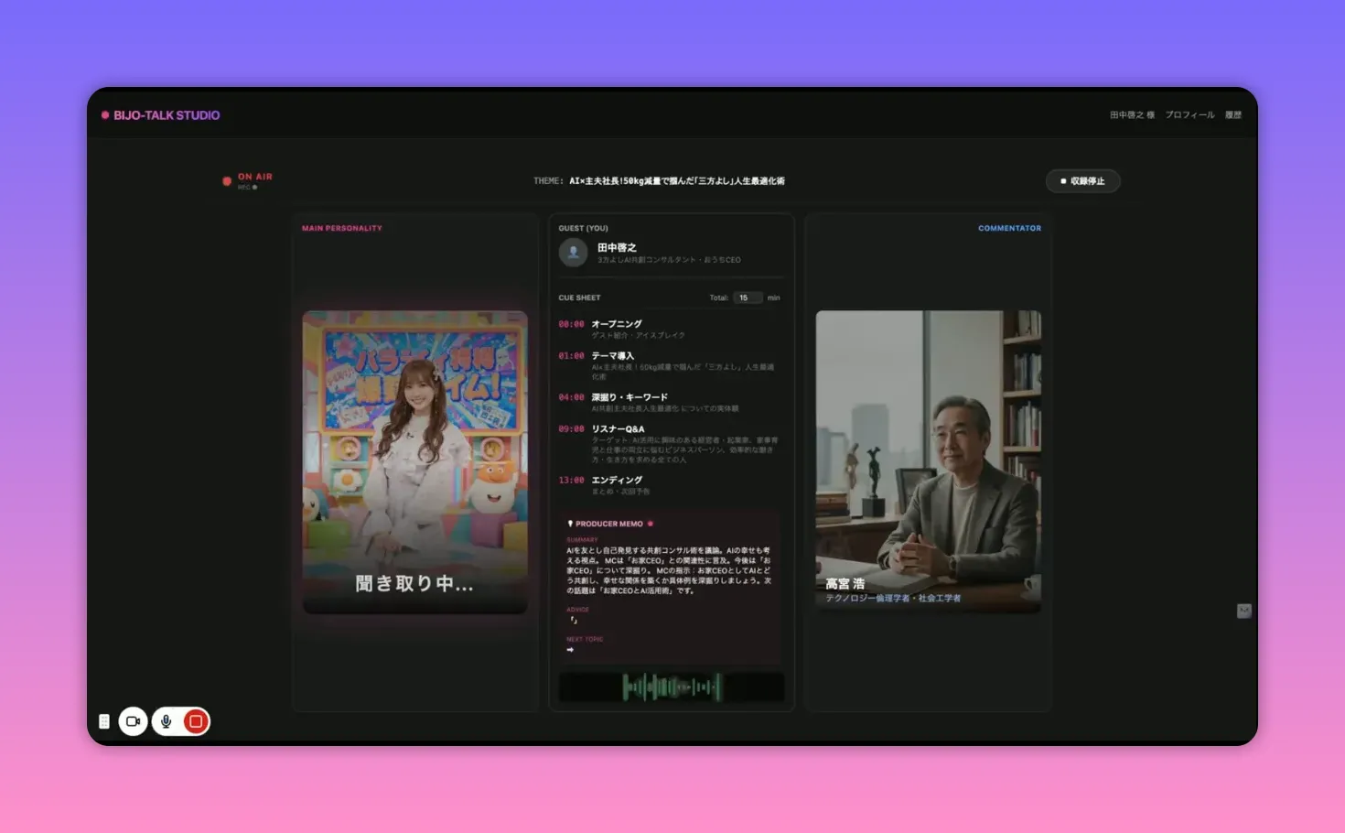Click the Total minutes input showing 15
The image size is (1345, 833).
(748, 297)
